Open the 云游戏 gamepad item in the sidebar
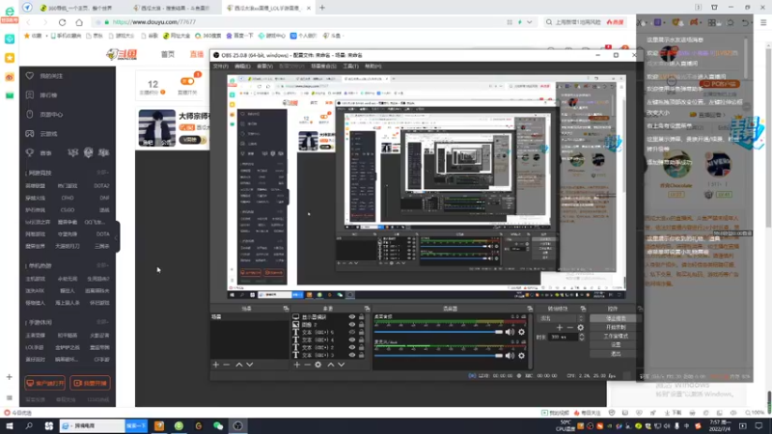This screenshot has width=772, height=434. 42,133
